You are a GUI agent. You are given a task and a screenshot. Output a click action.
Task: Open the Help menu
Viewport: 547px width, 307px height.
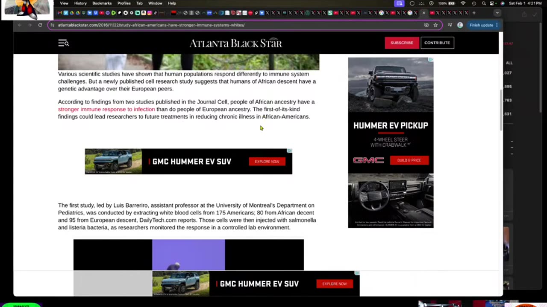click(172, 3)
